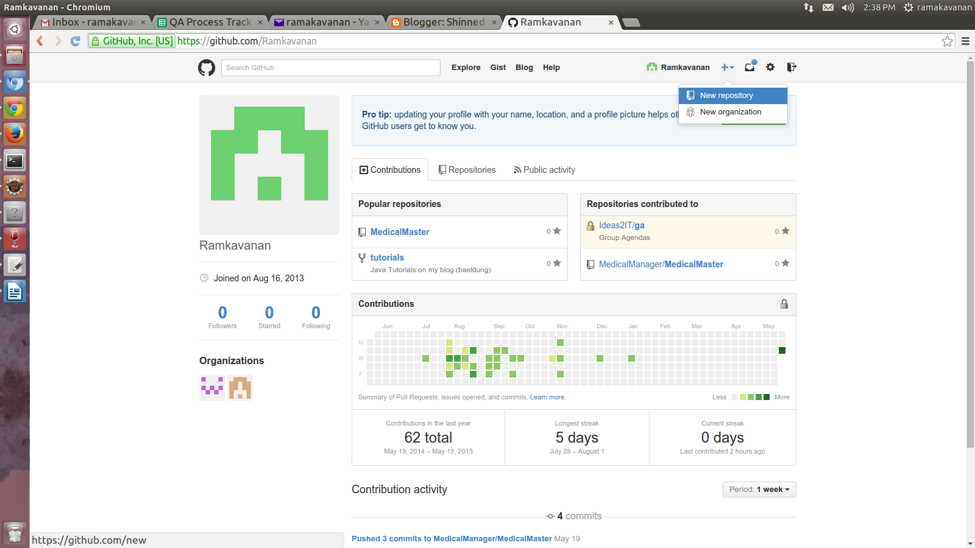The height and width of the screenshot is (548, 975).
Task: Launch Firefox from the Ubuntu dock
Action: tap(14, 133)
